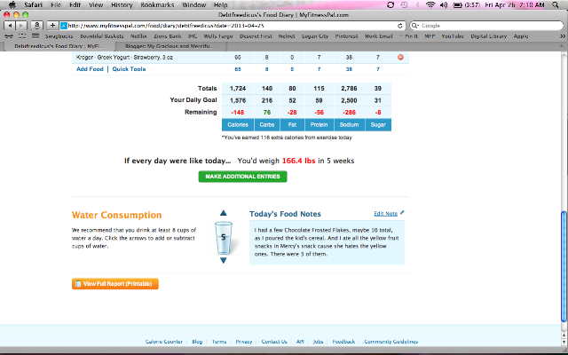Open Spotlight search magnifier
Screen dimensions: 568x355
pyautogui.click(x=556, y=5)
